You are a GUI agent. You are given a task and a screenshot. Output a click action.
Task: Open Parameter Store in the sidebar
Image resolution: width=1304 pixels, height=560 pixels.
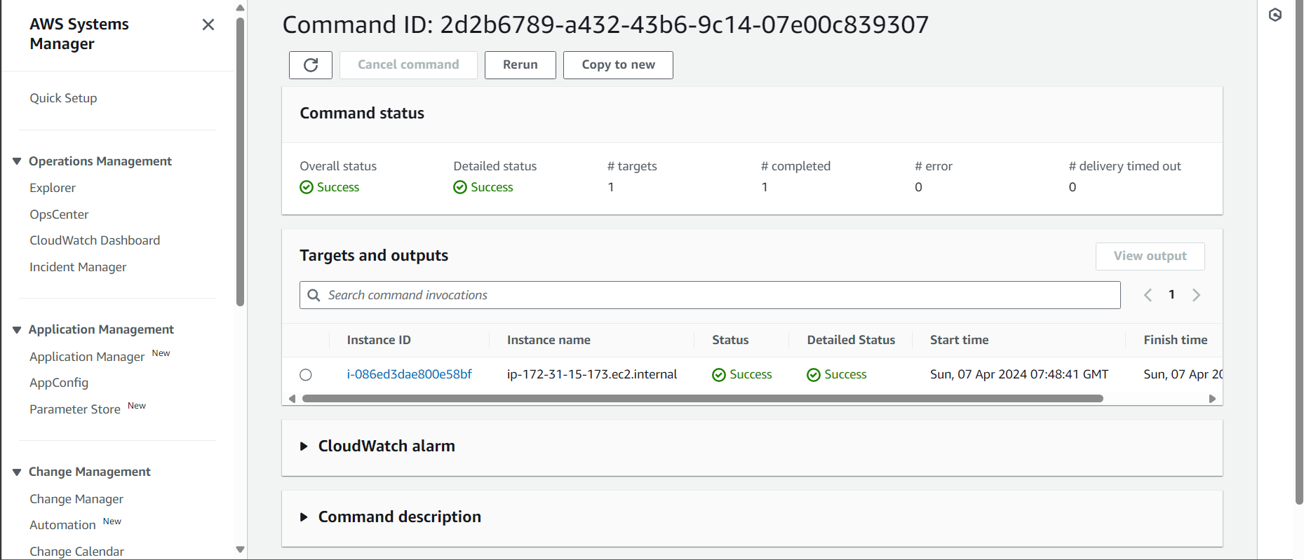click(75, 409)
